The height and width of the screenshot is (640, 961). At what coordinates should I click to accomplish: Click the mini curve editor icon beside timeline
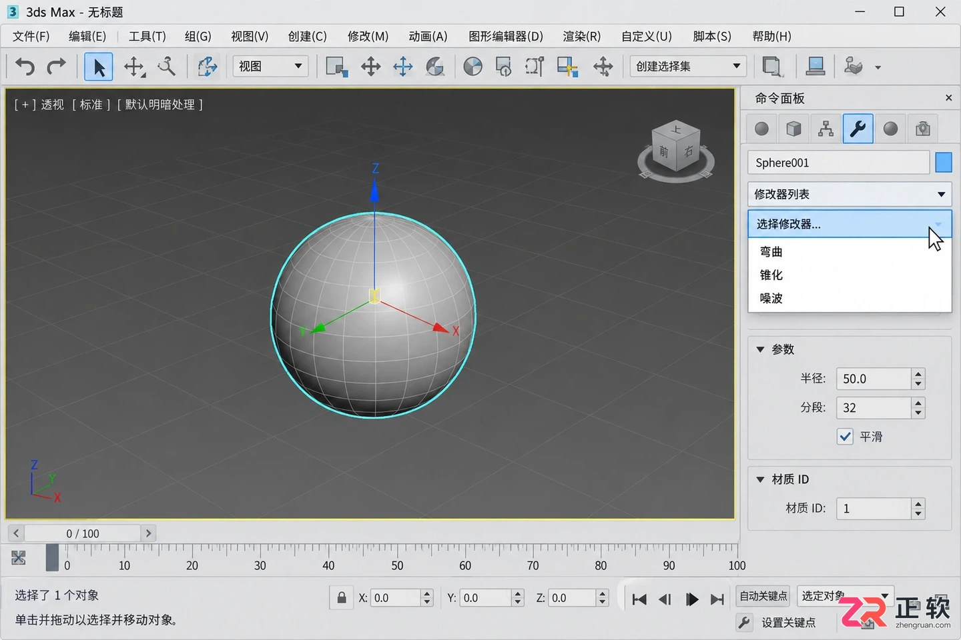coord(19,558)
